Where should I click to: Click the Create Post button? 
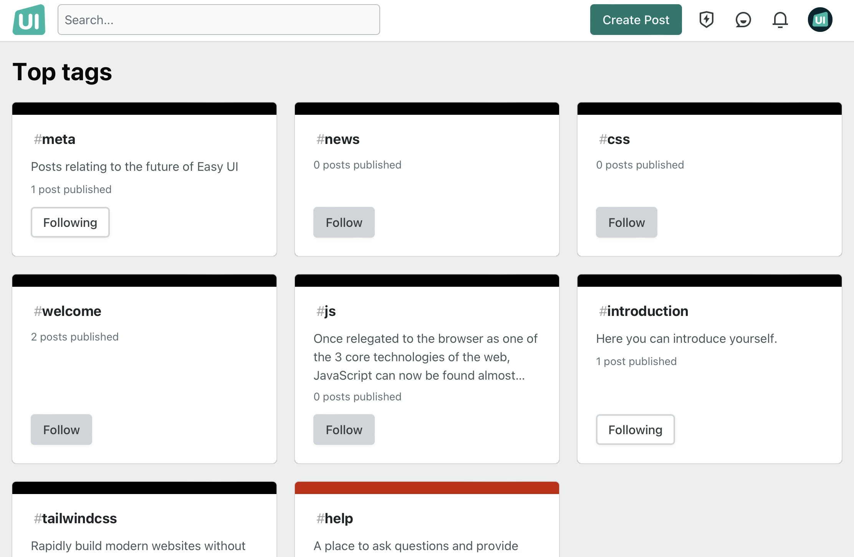[x=636, y=20]
